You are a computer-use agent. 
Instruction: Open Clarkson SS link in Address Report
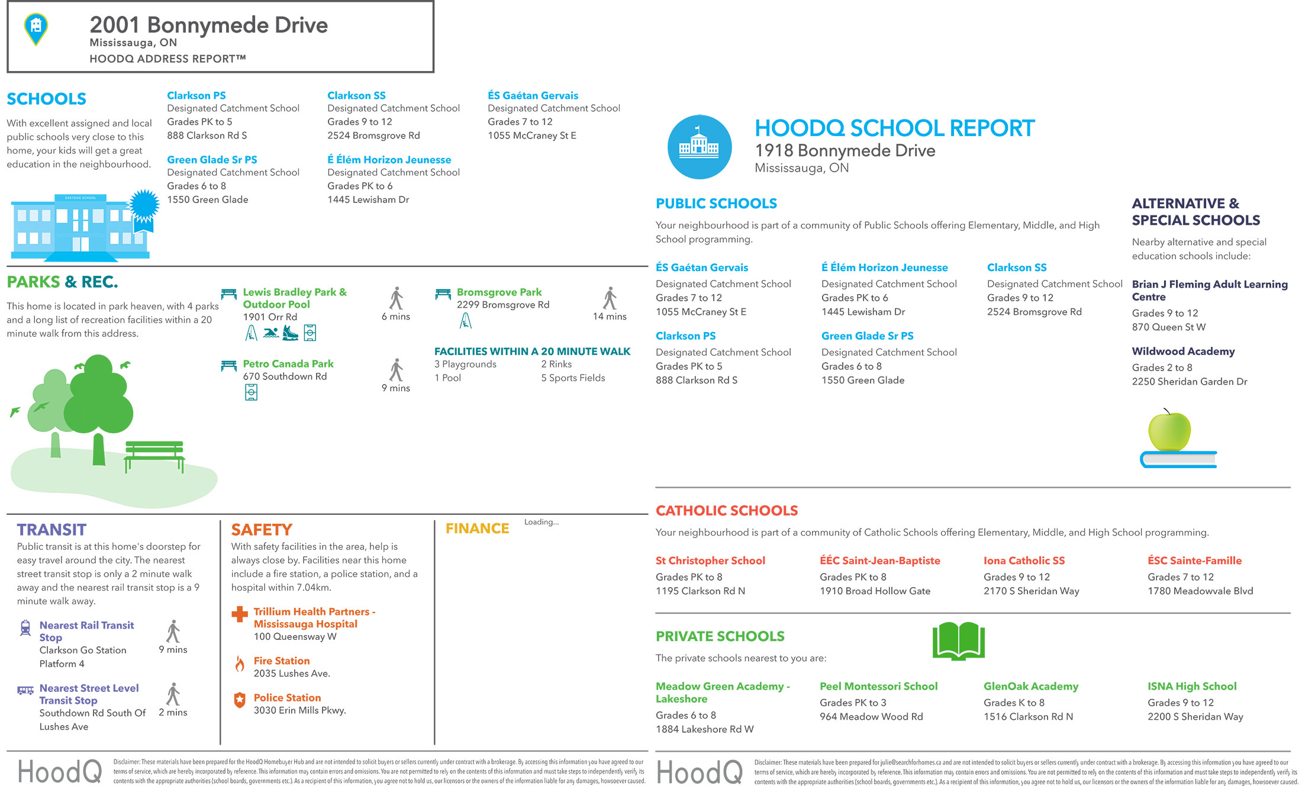[356, 95]
